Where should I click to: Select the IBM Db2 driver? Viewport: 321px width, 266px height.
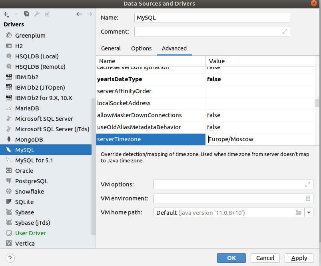pyautogui.click(x=46, y=77)
